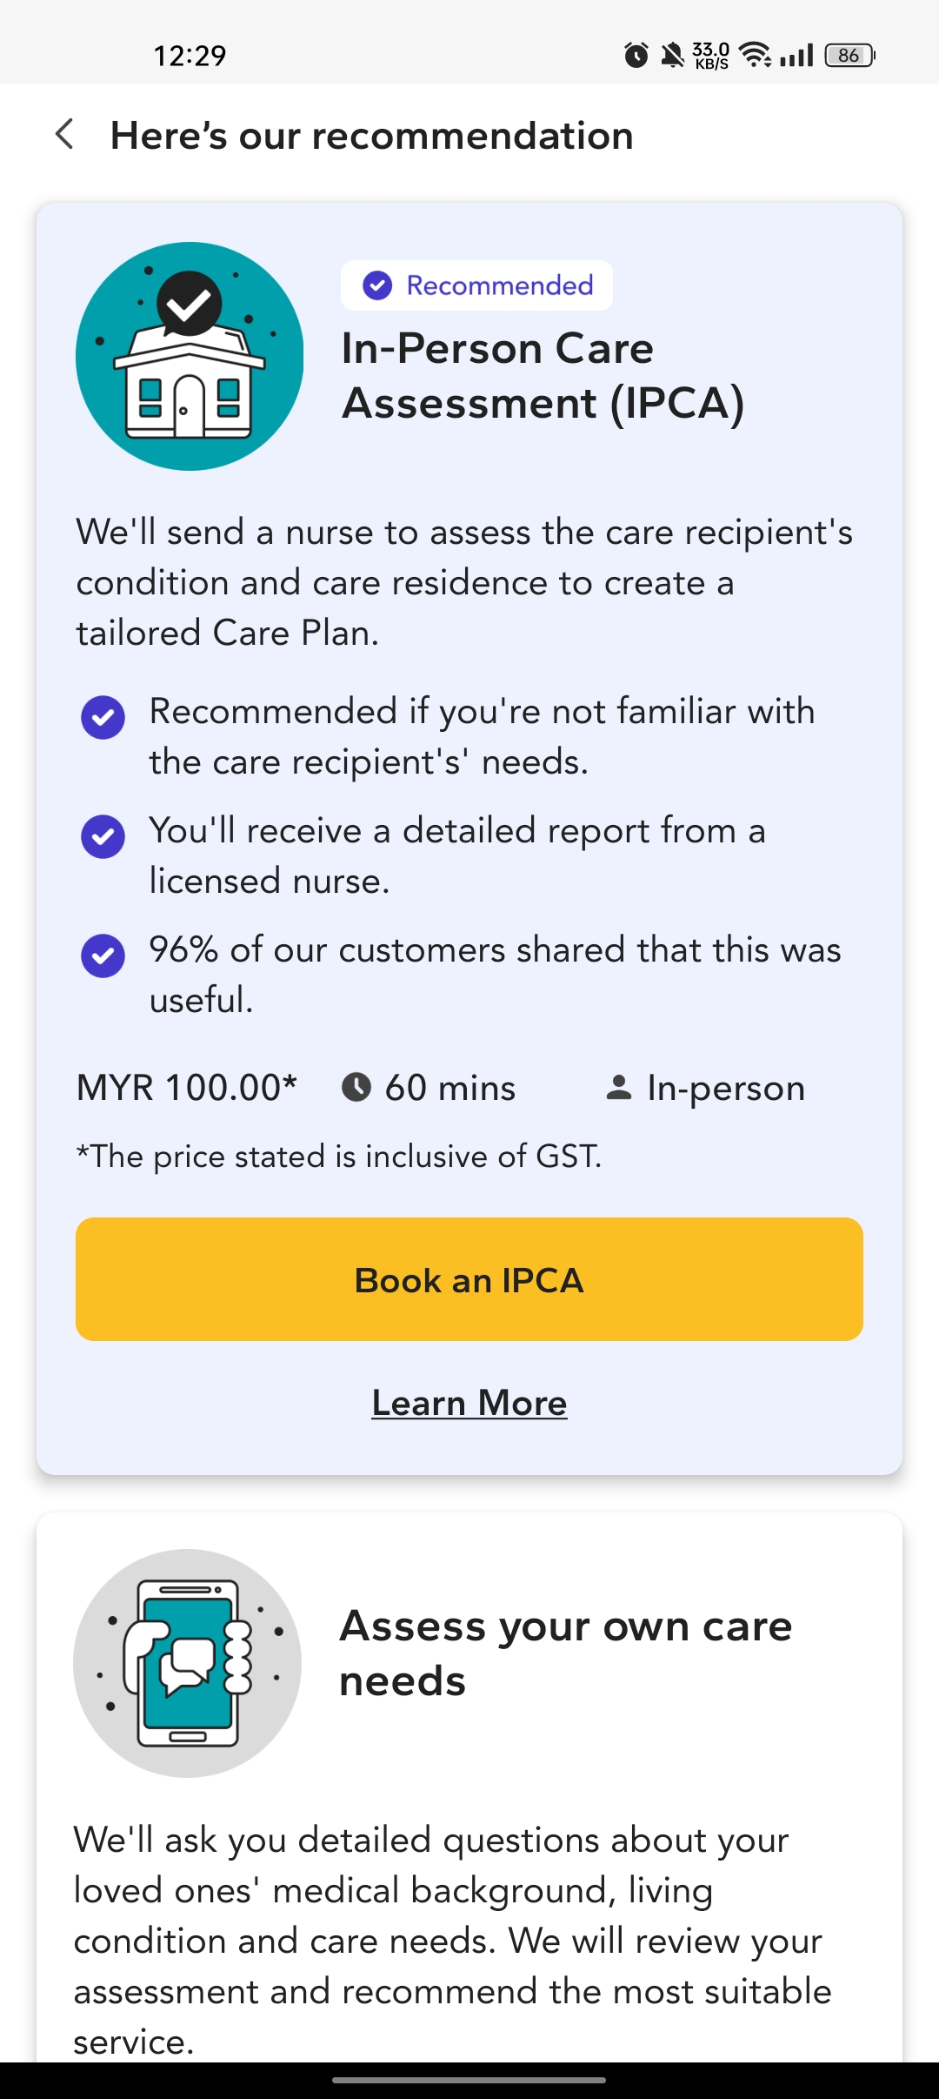Tap the teal house IPCA illustration
This screenshot has width=939, height=2099.
click(190, 357)
